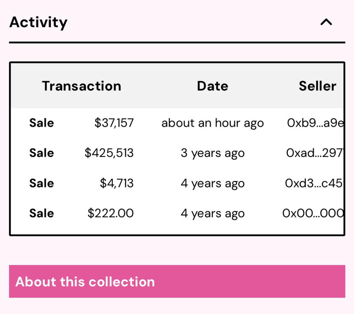The height and width of the screenshot is (314, 354).
Task: Open seller address 0x00...000
Action: point(313,213)
